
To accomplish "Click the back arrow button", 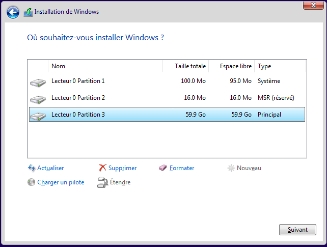I will coord(13,12).
